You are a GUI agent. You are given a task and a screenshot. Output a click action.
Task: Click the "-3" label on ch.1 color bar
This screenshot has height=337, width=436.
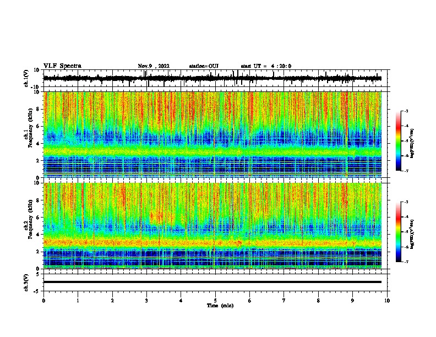pos(406,111)
